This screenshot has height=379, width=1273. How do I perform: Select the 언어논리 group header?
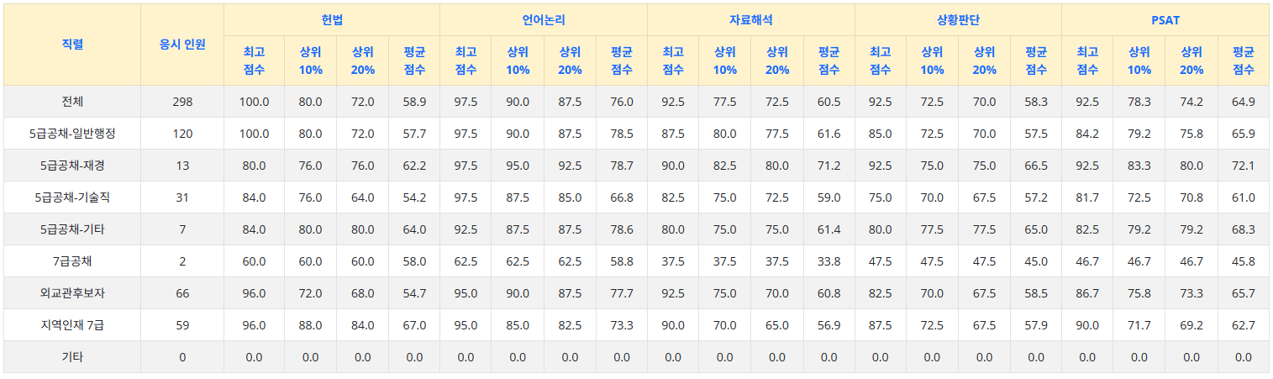pyautogui.click(x=544, y=19)
